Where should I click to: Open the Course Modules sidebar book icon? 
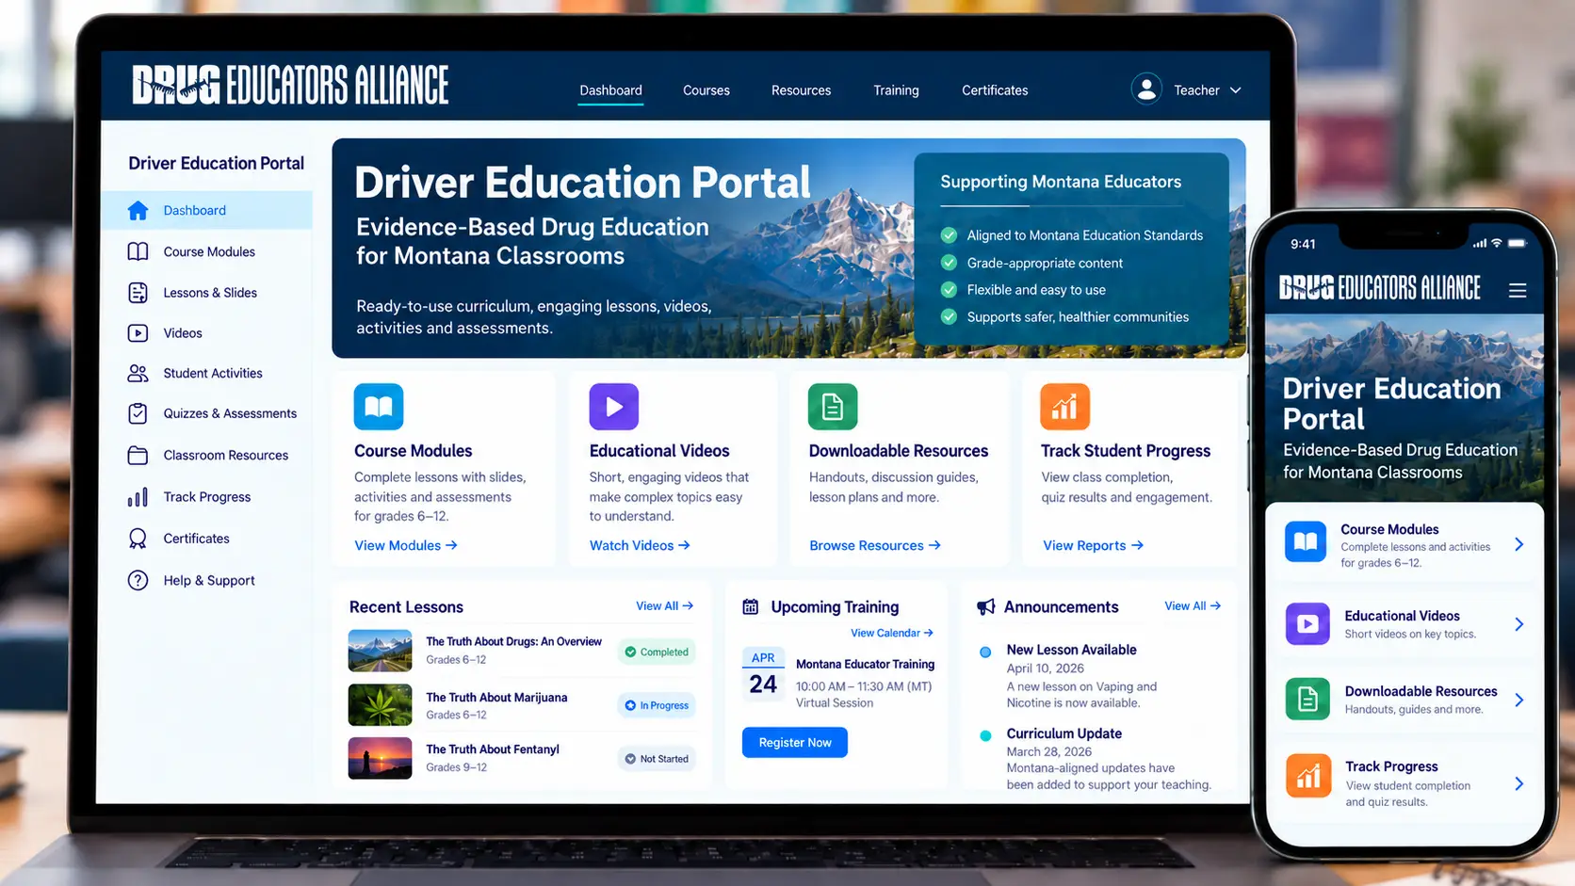[138, 251]
